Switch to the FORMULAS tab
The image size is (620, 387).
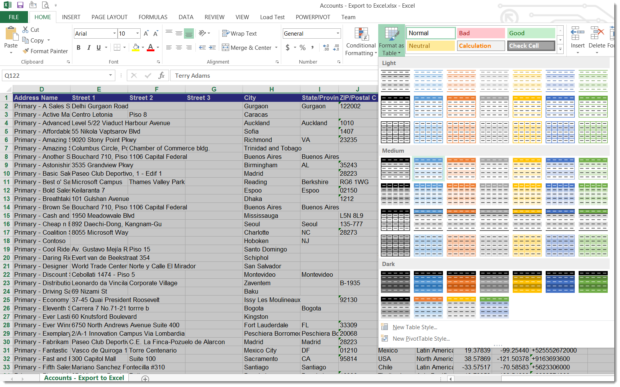tap(153, 17)
